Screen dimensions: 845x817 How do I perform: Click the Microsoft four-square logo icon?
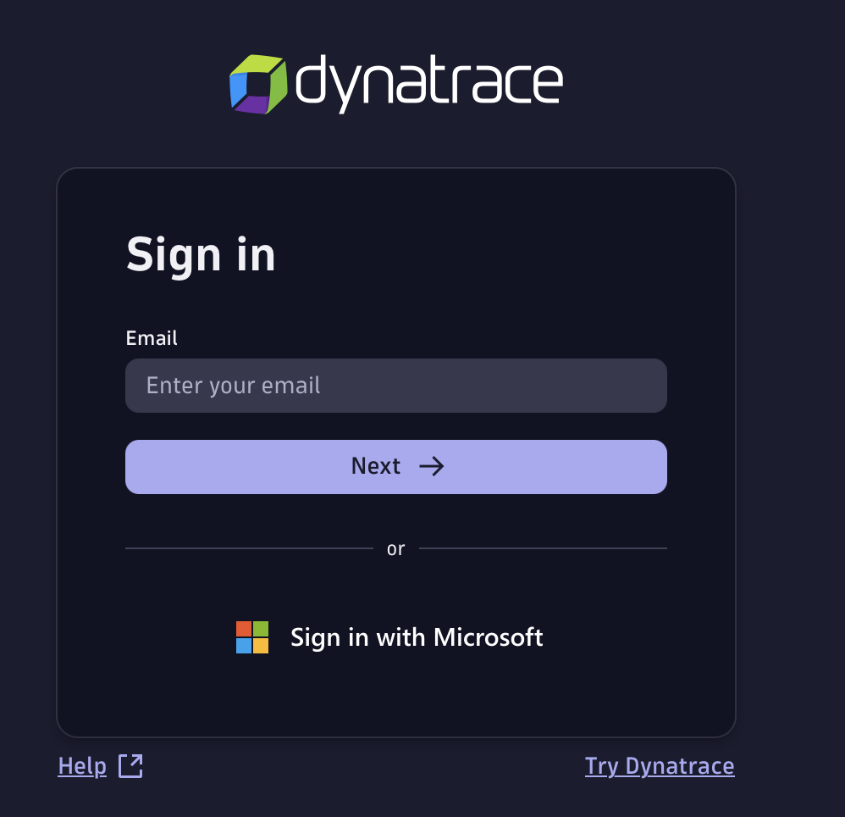tap(251, 636)
